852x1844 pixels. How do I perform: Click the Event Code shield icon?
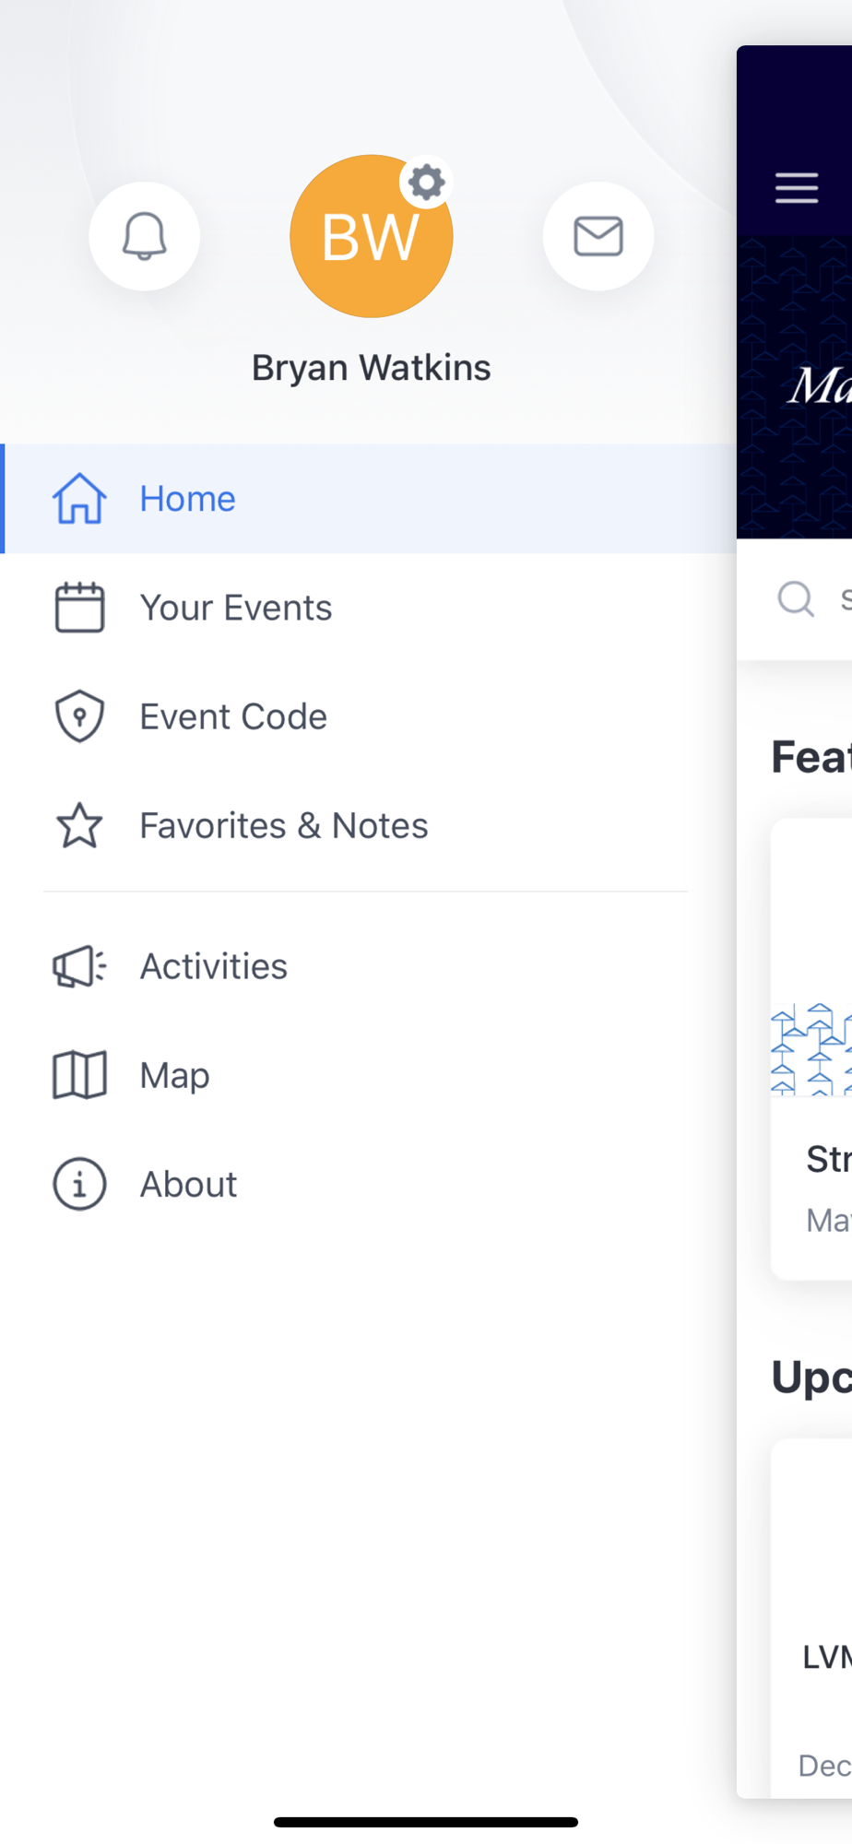pos(79,716)
